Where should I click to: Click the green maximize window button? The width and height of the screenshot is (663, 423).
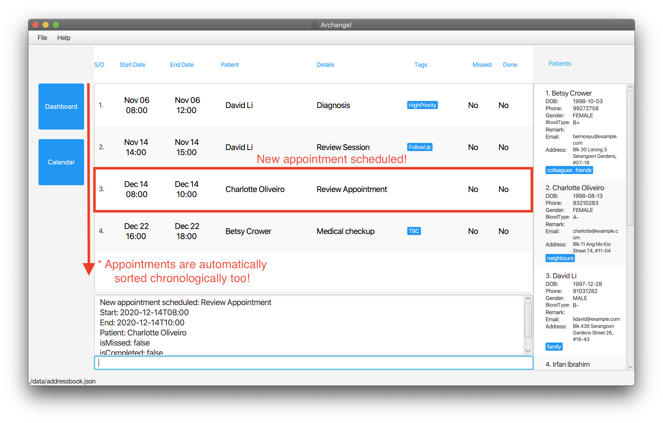coord(56,25)
